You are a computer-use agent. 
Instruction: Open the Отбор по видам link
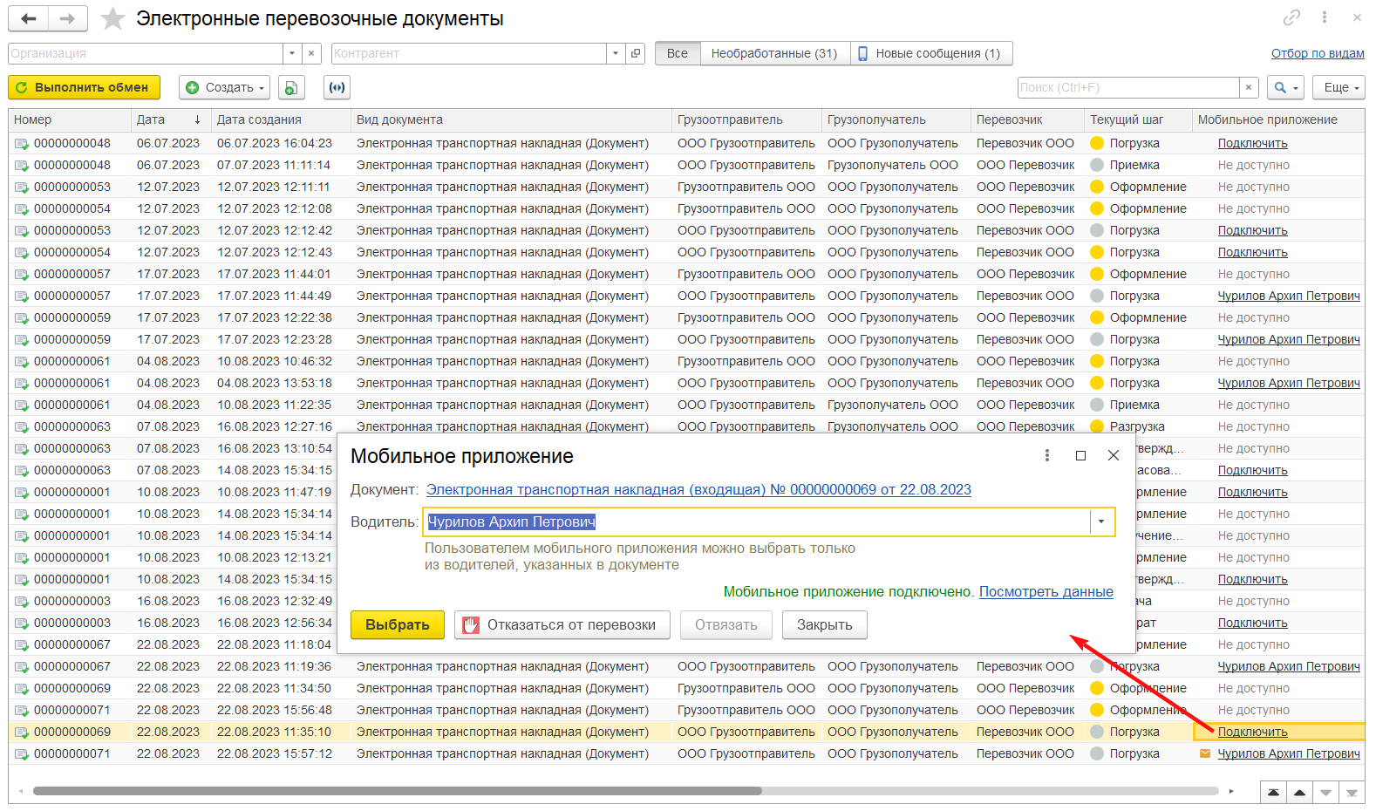1318,53
